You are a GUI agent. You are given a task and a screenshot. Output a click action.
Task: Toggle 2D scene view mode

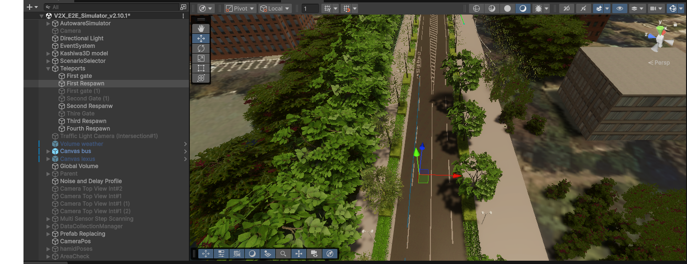point(567,8)
